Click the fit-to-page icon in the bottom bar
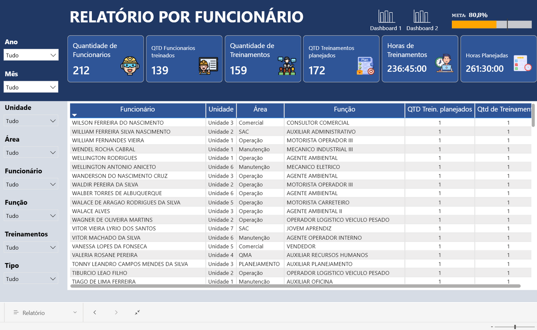The height and width of the screenshot is (330, 537). (x=137, y=312)
